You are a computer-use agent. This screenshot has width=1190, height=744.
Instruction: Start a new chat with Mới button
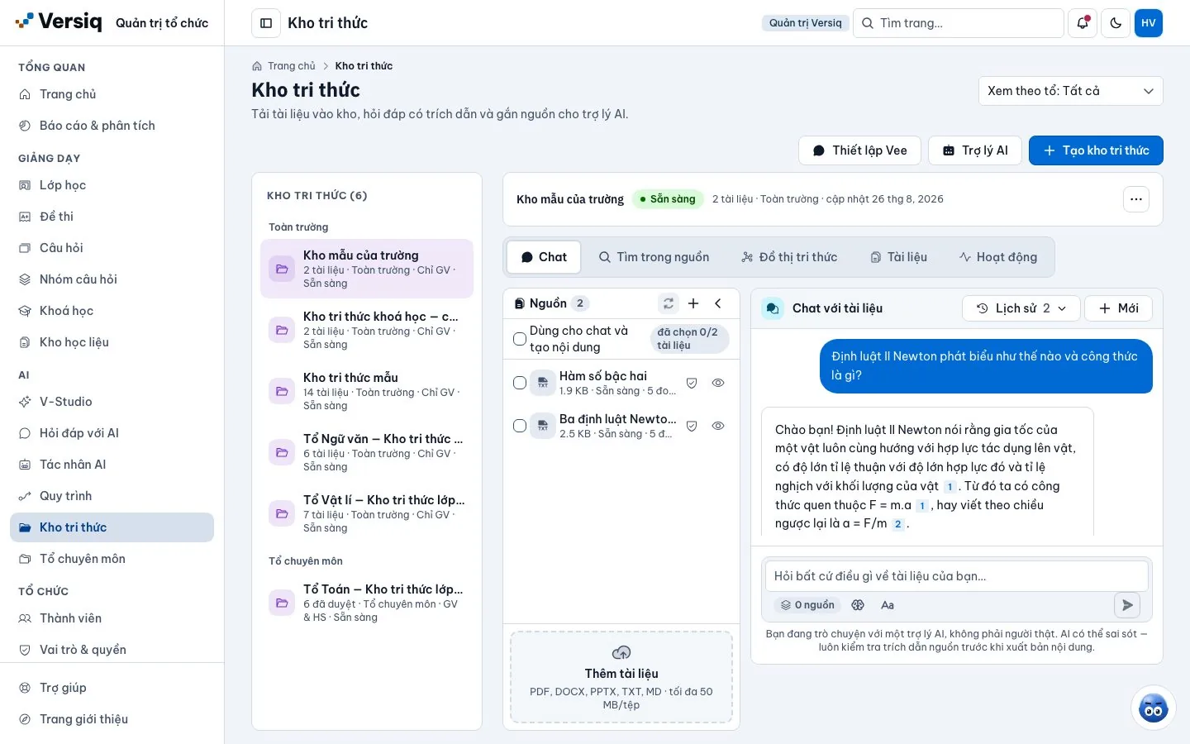1118,308
